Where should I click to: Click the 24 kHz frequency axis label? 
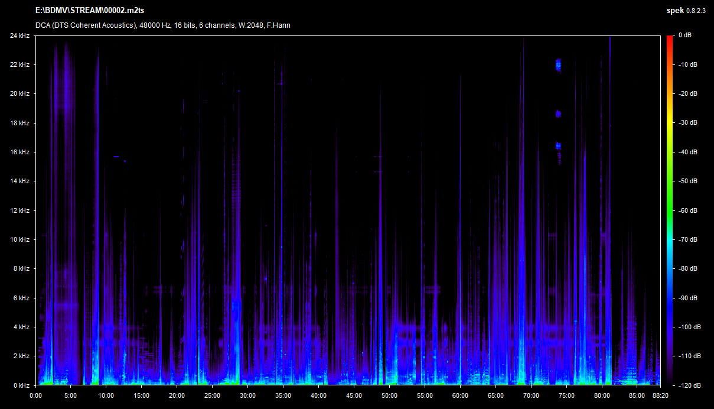(19, 35)
